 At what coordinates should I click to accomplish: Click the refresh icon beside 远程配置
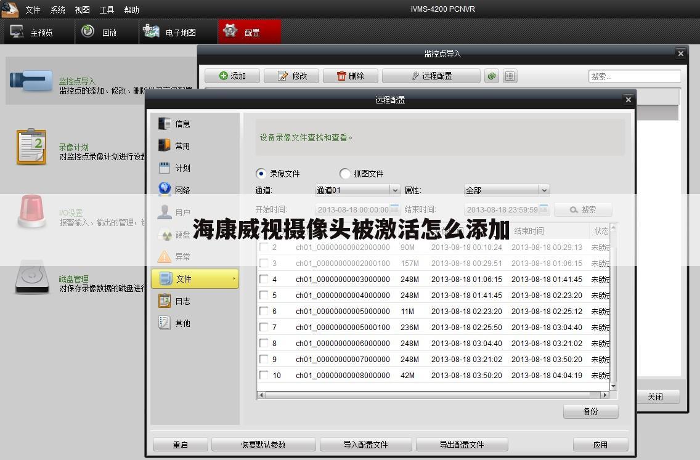tap(492, 76)
